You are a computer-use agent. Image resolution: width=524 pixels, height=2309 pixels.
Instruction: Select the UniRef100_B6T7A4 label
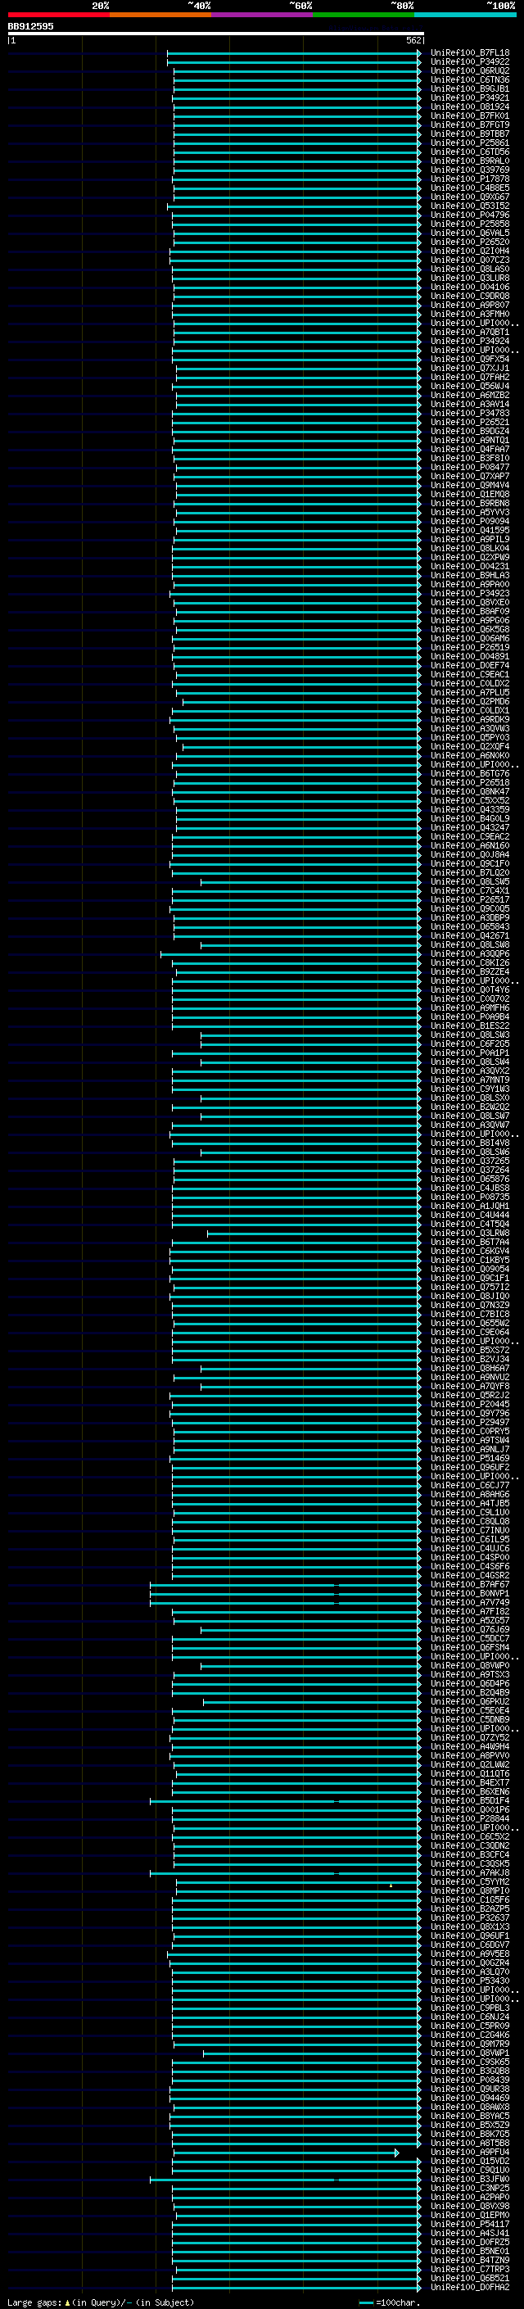point(470,1243)
